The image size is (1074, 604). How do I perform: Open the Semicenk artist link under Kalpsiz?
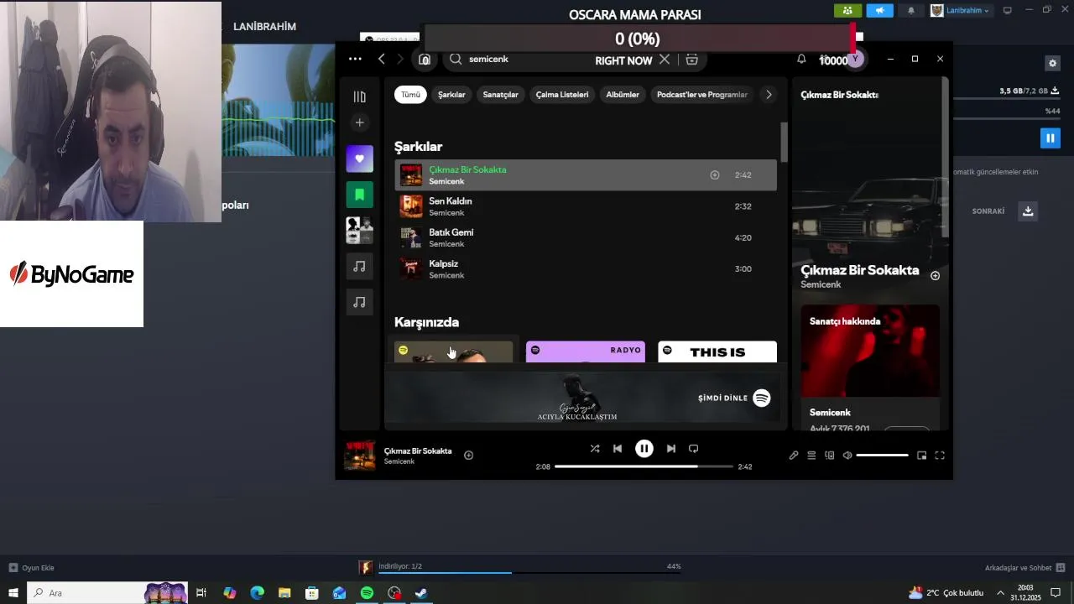point(446,275)
